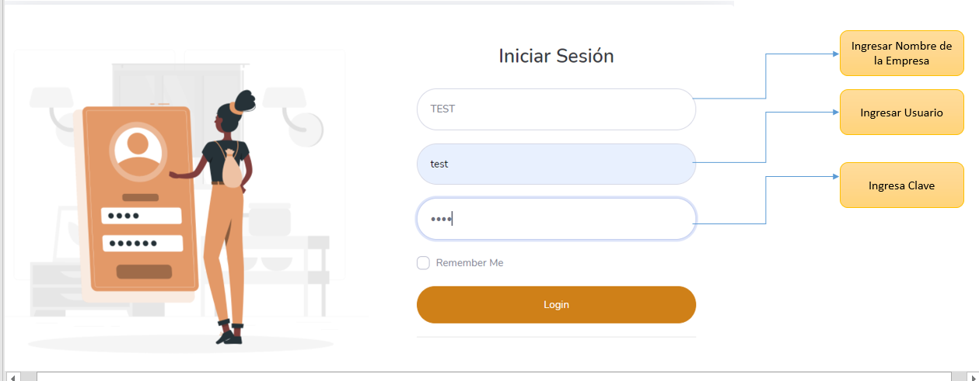Click the four-dot password field in illustration

(x=142, y=216)
